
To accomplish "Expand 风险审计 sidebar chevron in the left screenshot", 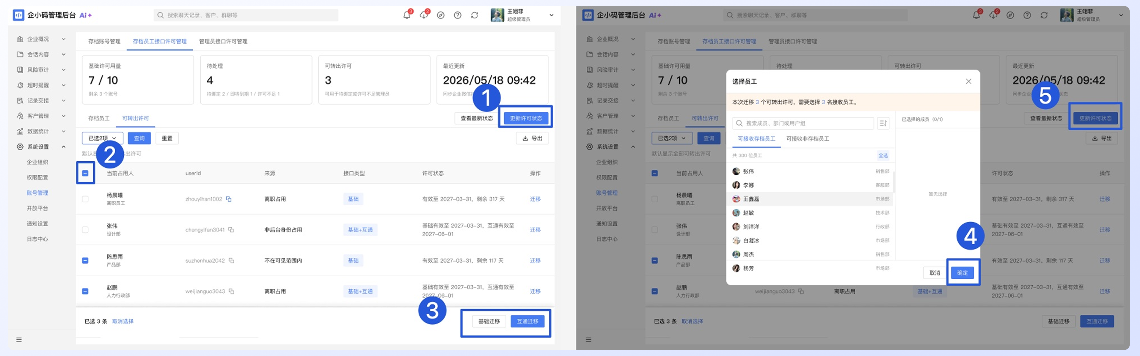I will (64, 70).
